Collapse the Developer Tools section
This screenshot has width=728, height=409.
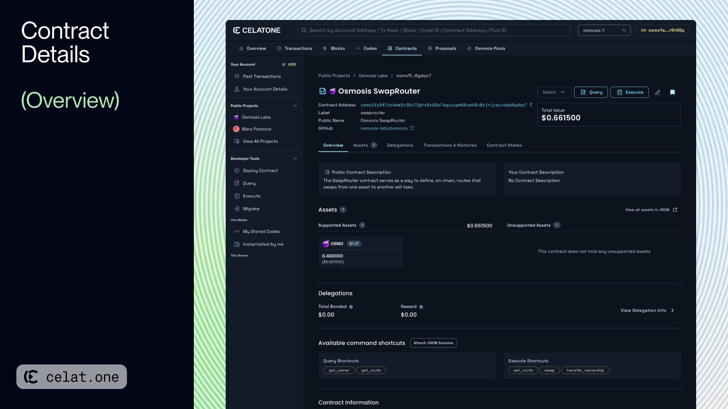295,159
